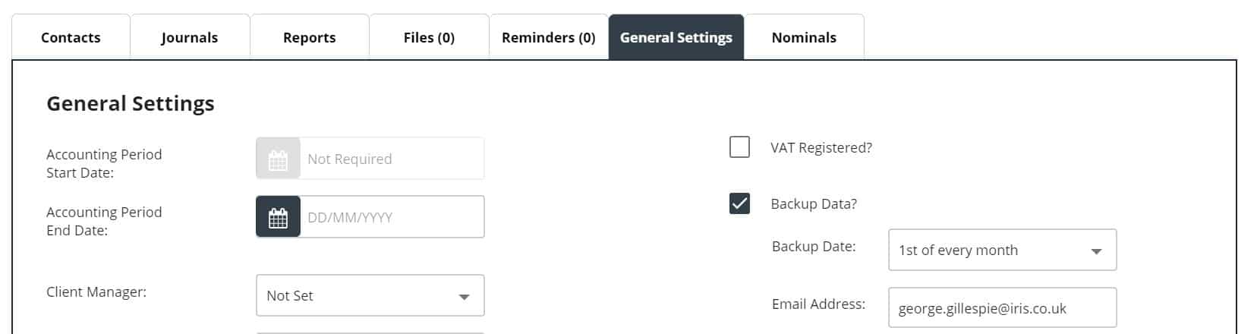Select the Files (0) tab
Image resolution: width=1257 pixels, height=334 pixels.
pos(429,37)
